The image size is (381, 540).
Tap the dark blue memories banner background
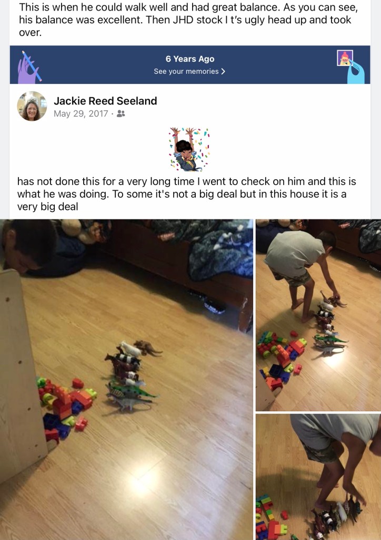click(189, 65)
